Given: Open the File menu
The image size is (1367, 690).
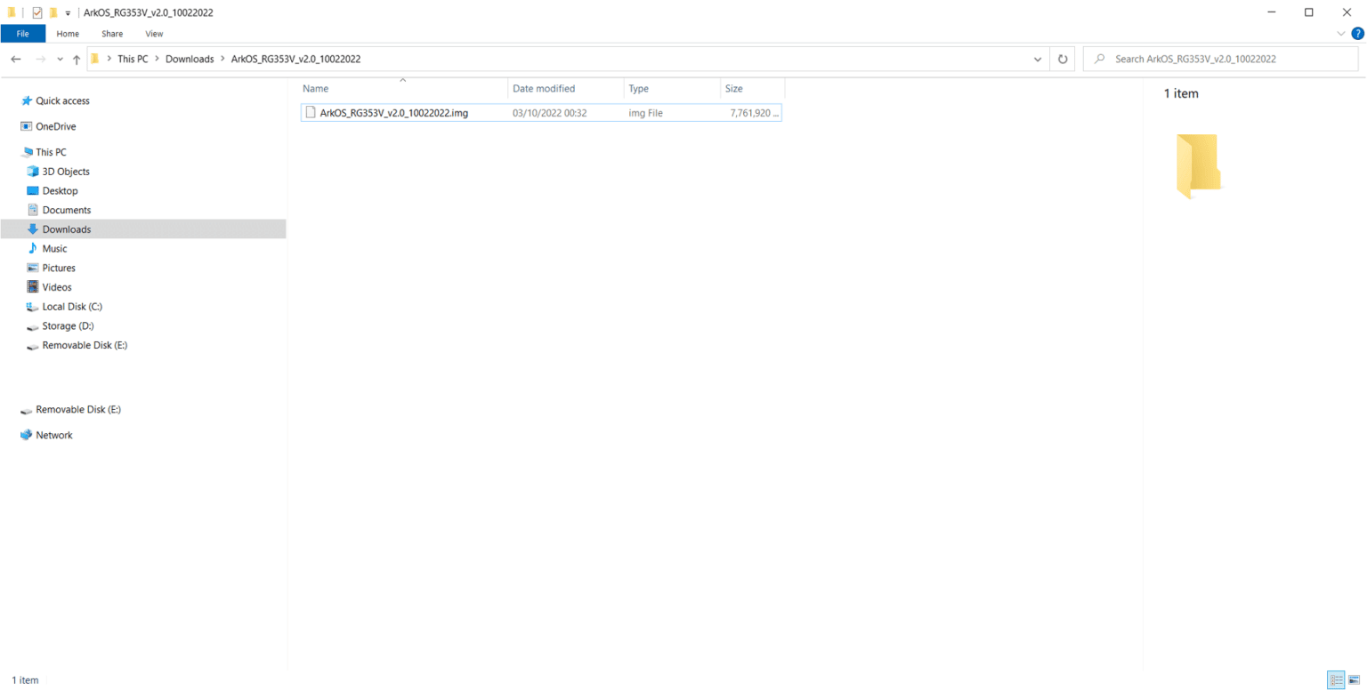Looking at the screenshot, I should pos(23,34).
